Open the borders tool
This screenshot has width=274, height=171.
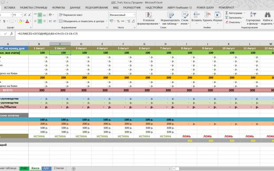(x=12, y=21)
